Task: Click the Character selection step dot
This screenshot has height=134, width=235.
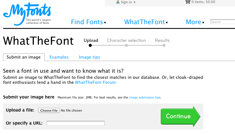Action: tap(127, 45)
